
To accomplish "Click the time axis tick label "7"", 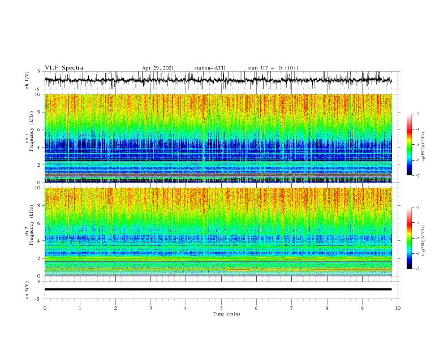I will click(x=292, y=308).
